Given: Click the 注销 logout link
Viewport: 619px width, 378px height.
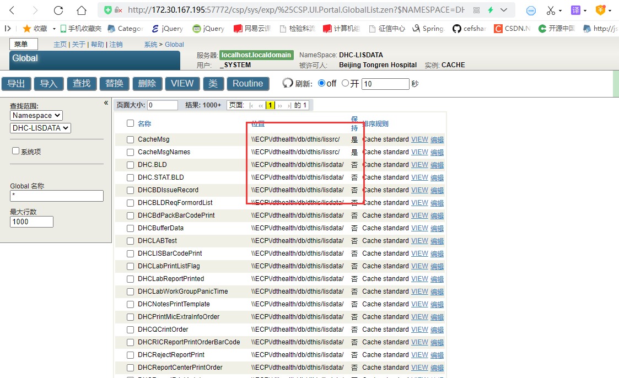Looking at the screenshot, I should point(116,45).
